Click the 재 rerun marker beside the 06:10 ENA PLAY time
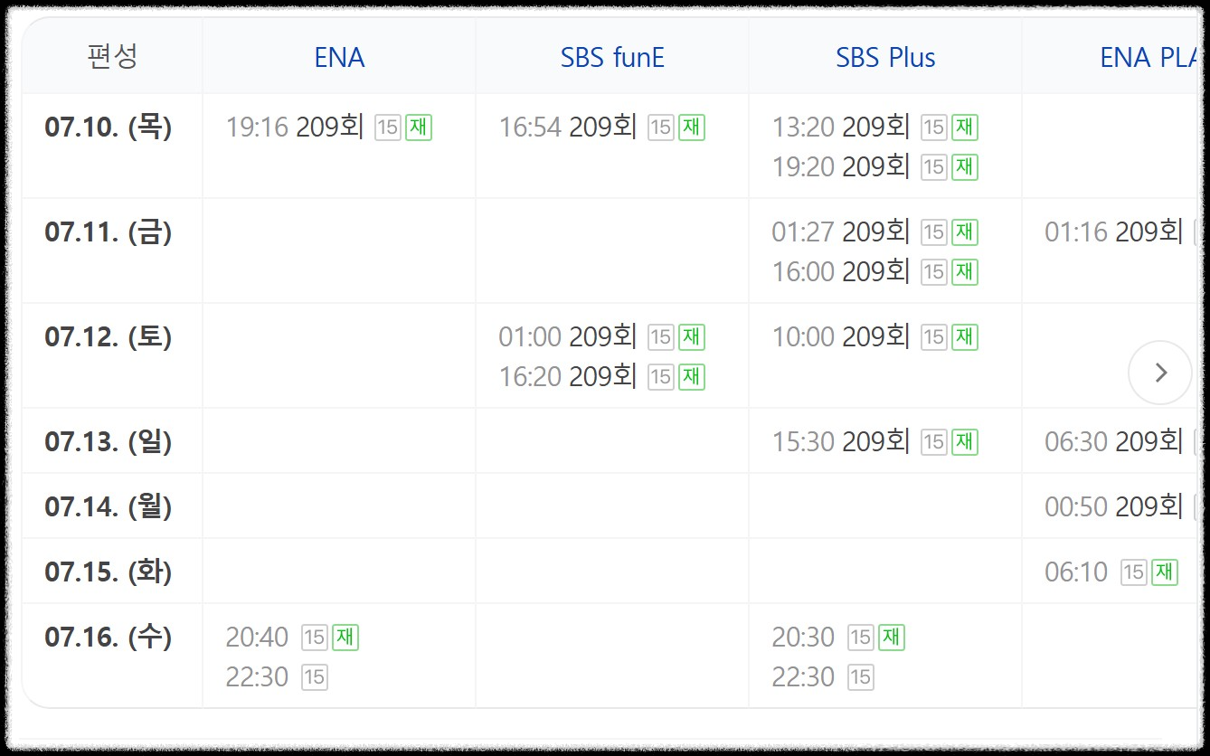 tap(1164, 572)
